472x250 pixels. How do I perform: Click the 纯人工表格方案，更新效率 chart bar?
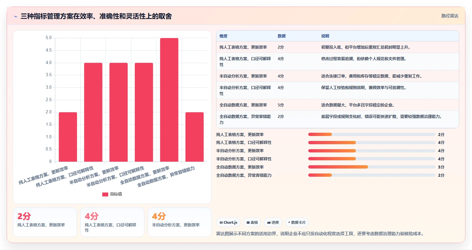click(68, 137)
